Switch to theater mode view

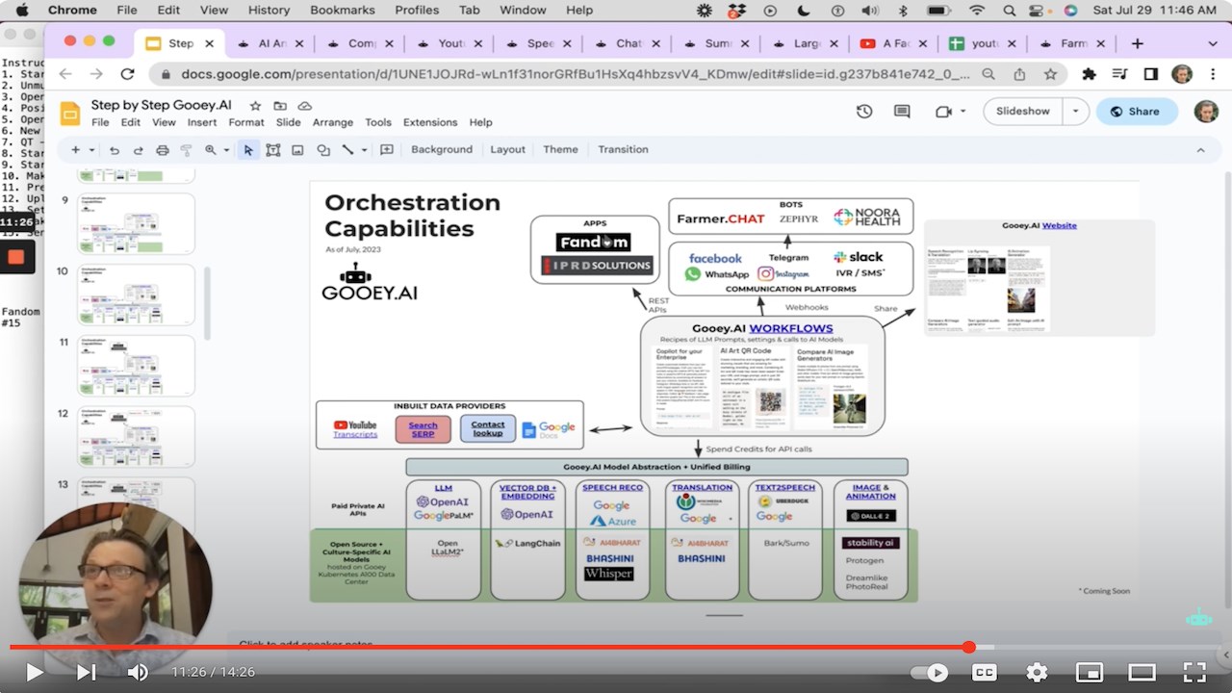point(1142,673)
